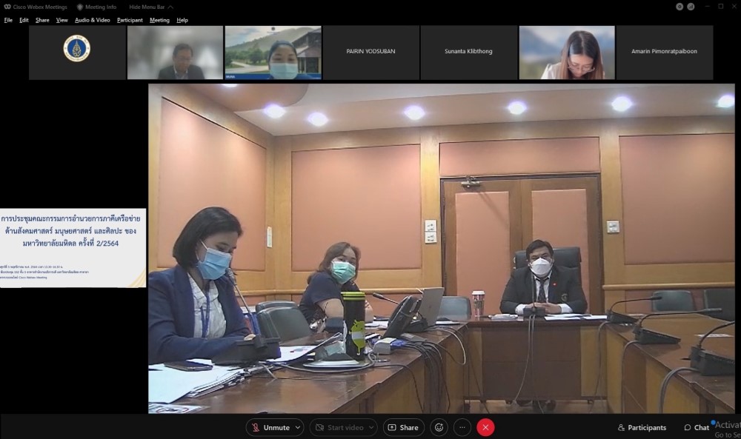Open the Chat panel
The height and width of the screenshot is (439, 741).
[x=697, y=427]
